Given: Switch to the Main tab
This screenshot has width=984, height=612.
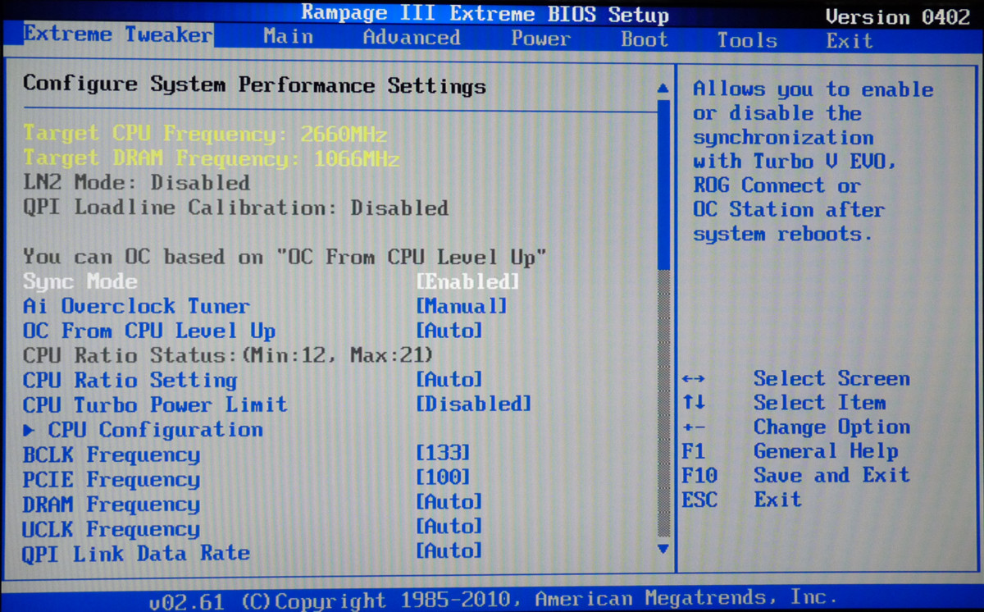Looking at the screenshot, I should [x=288, y=36].
